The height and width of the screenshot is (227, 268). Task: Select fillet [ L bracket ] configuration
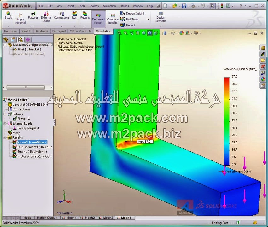[x=29, y=49]
